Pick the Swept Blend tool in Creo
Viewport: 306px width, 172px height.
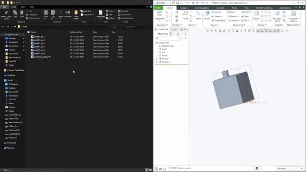point(218,21)
